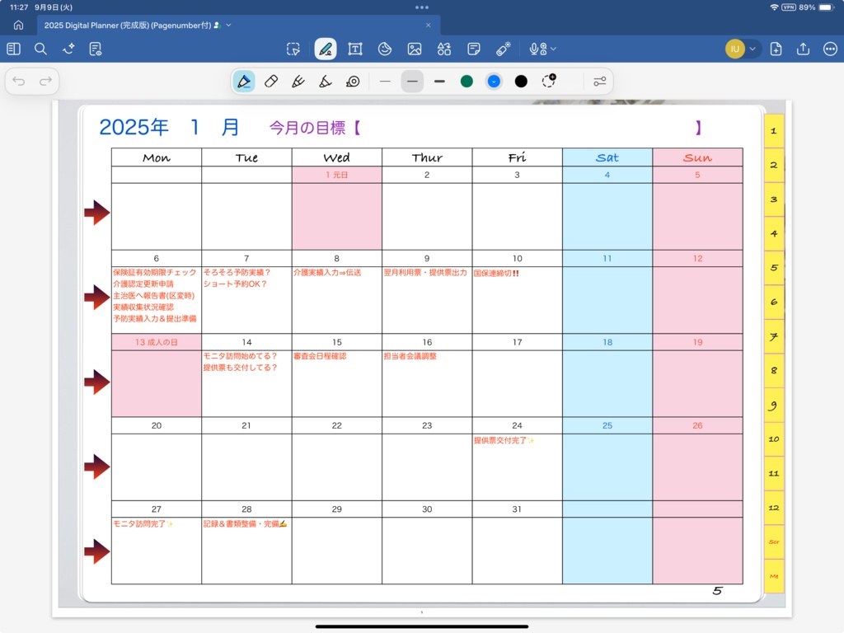
Task: Follow the arrow beside January 6 week
Action: tap(97, 297)
